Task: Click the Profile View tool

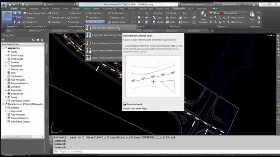Action: tap(117, 13)
